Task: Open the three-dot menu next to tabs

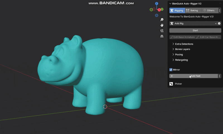Action: coord(220,11)
